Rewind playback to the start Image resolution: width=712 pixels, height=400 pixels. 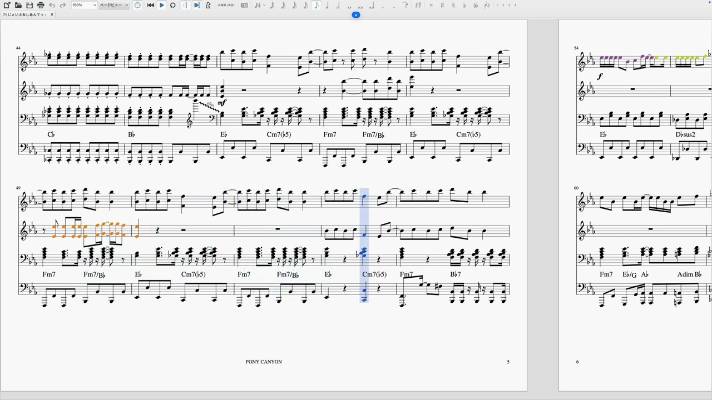[x=150, y=5]
